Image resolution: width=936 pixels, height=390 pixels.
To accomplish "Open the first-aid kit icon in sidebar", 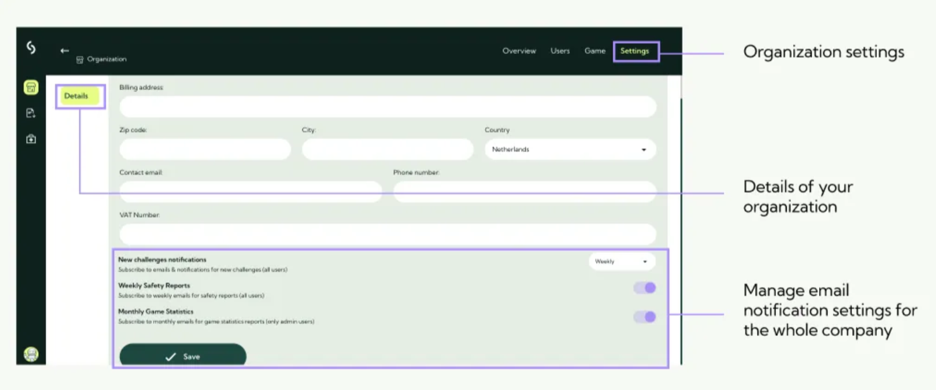I will (x=31, y=139).
